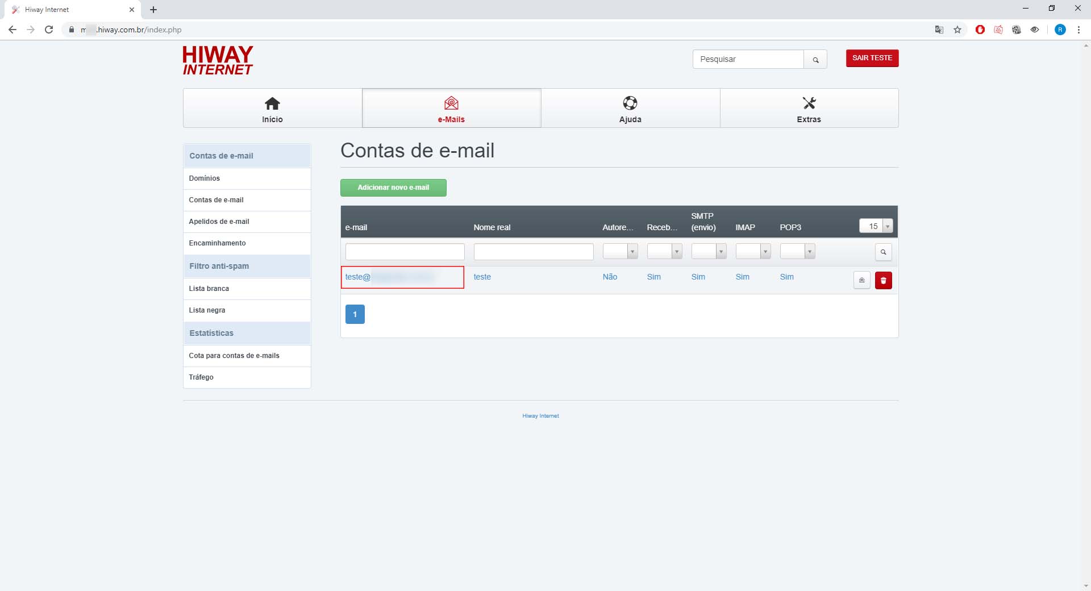The height and width of the screenshot is (591, 1091).
Task: Reload the page with the refresh icon
Action: coord(49,30)
